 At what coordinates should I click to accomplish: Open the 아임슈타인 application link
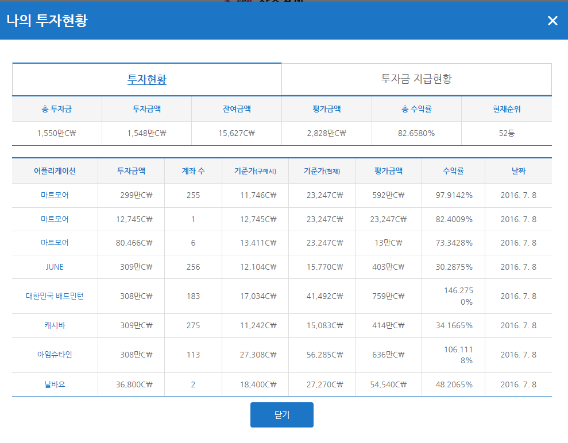55,355
